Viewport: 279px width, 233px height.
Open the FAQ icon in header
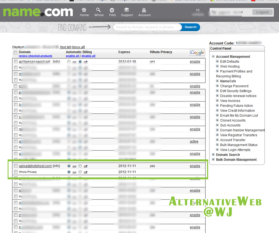[x=112, y=10]
